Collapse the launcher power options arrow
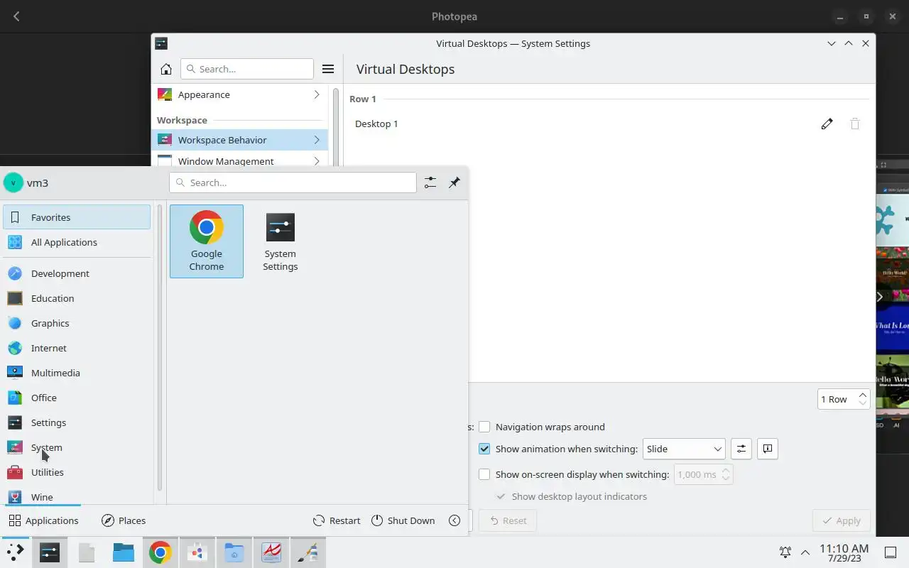This screenshot has width=909, height=568. [454, 520]
